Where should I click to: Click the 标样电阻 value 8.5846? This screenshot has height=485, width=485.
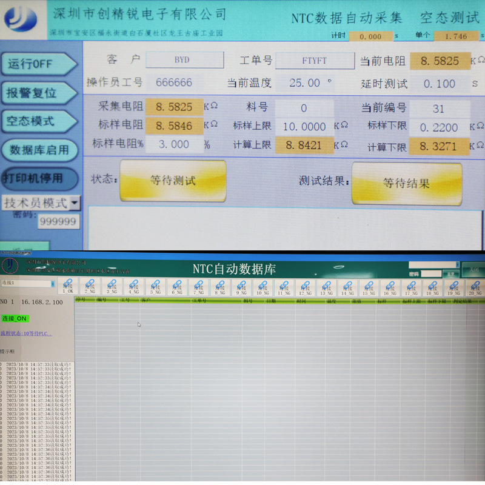[x=174, y=126]
